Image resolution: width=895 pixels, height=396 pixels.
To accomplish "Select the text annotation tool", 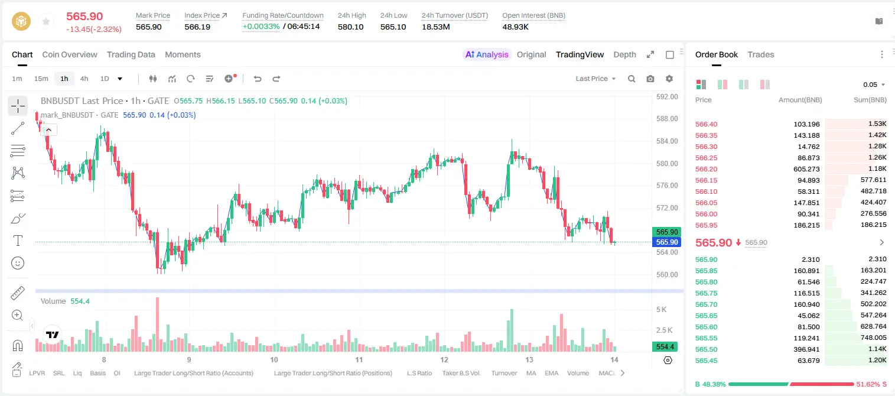I will click(x=18, y=241).
